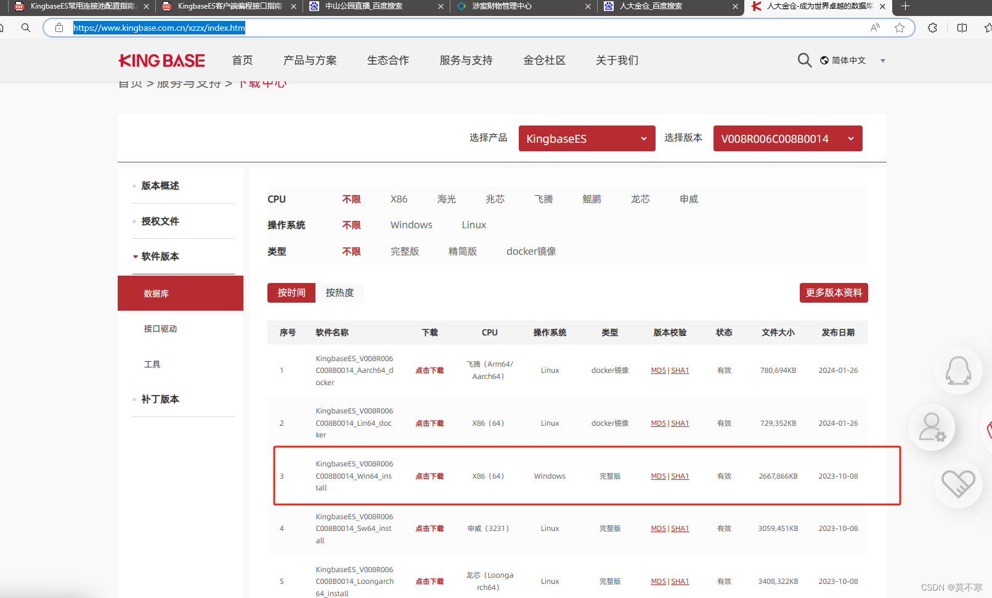Select the 工具 sidebar item
992x598 pixels.
click(152, 365)
